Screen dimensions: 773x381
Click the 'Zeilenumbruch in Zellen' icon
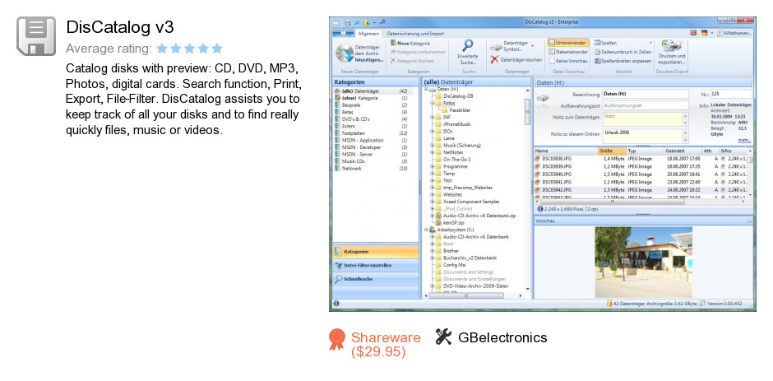pos(597,52)
